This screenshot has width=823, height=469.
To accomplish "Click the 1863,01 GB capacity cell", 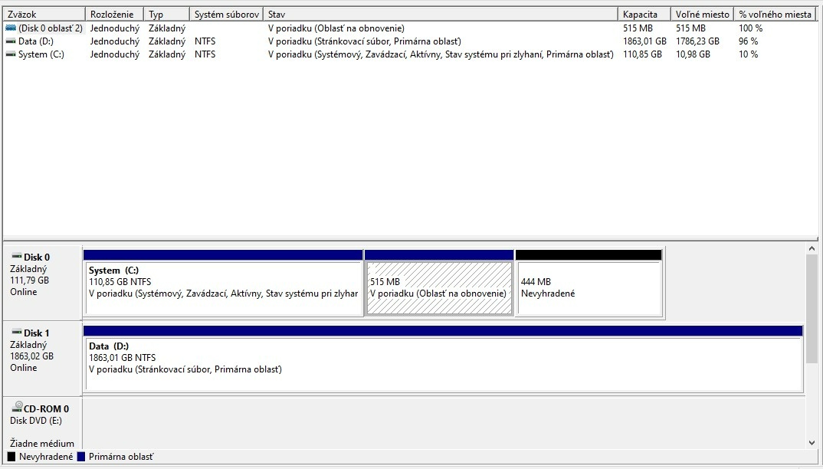I will point(644,41).
